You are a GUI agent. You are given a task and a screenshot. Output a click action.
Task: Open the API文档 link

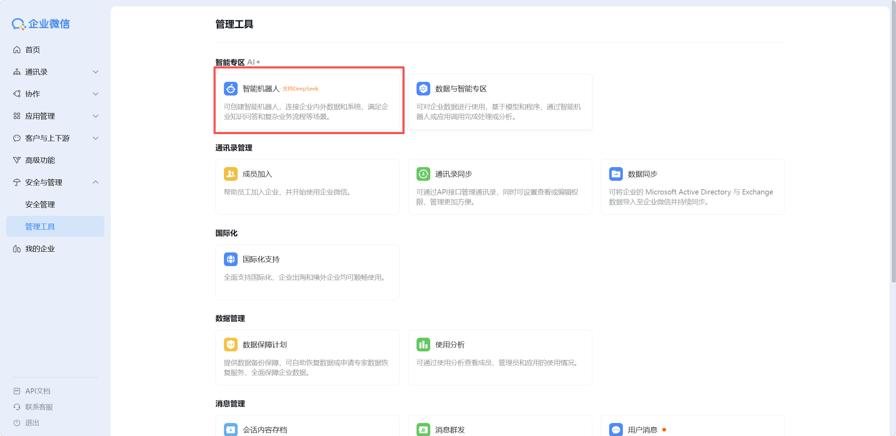click(38, 391)
